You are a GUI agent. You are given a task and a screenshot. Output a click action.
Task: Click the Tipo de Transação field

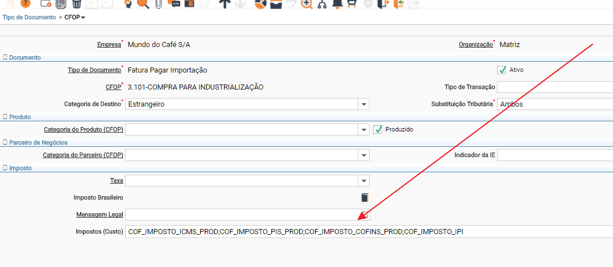(x=555, y=87)
